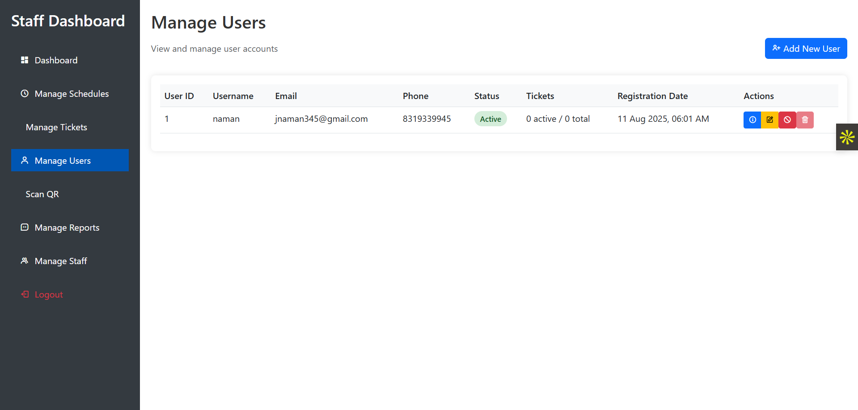
Task: Click the Registration Date column header
Action: 653,96
